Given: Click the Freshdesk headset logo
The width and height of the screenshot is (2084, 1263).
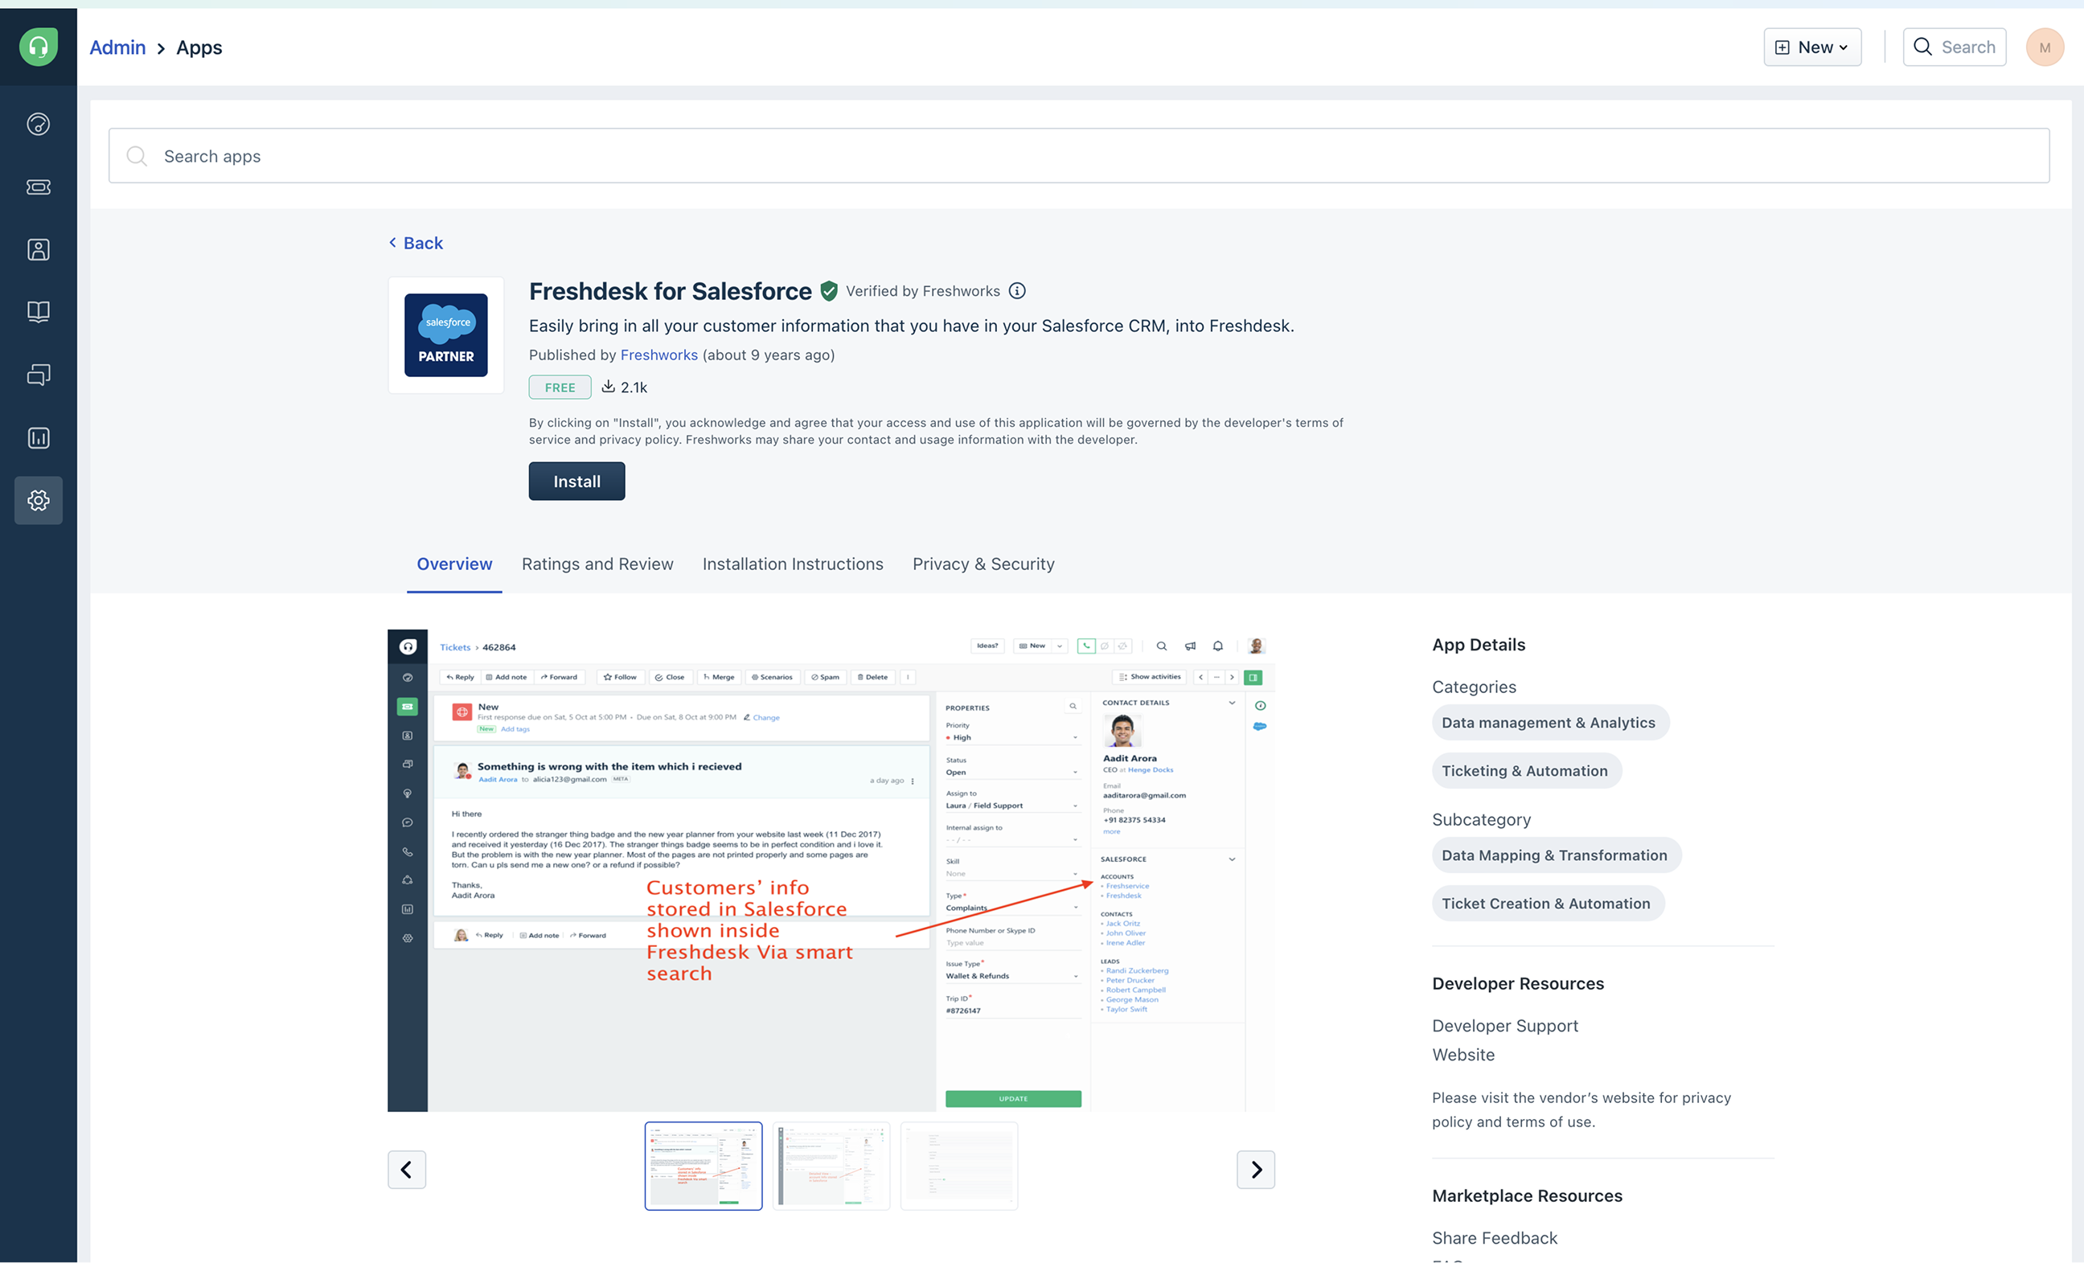Looking at the screenshot, I should point(38,47).
